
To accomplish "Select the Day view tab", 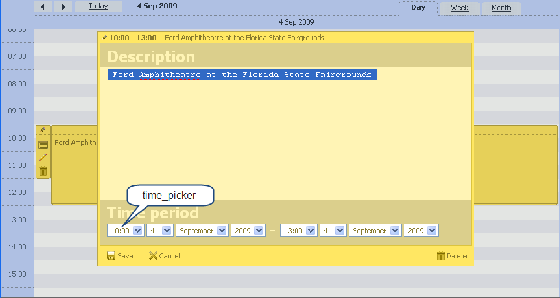I will coord(418,8).
